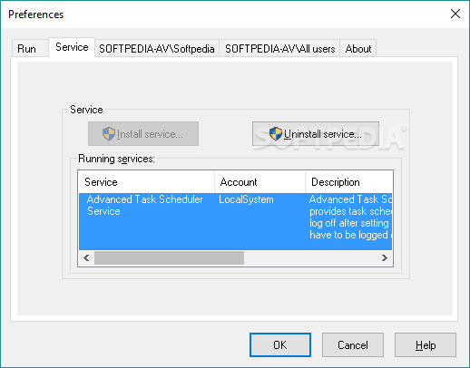This screenshot has height=368, width=470.
Task: Switch to the Run tab
Action: (x=30, y=48)
